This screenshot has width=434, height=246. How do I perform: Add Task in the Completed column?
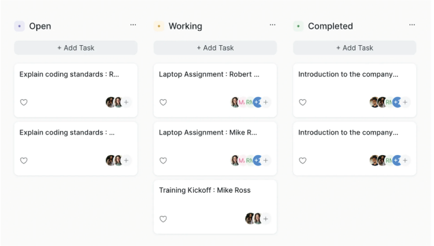(x=355, y=48)
